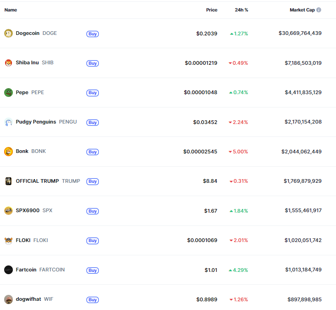
Task: Click the Bonk coin logo
Action: (x=8, y=152)
